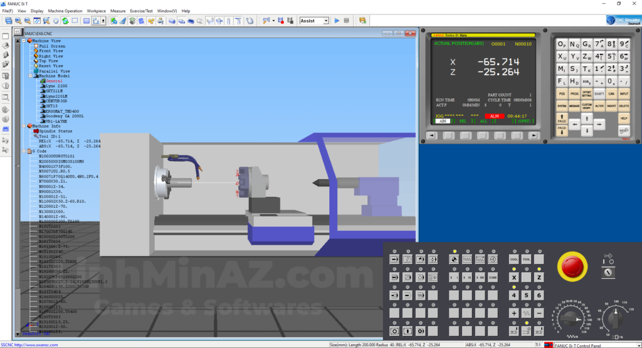
Task: Select the Goodway GA 2000L machine model
Action: click(65, 116)
